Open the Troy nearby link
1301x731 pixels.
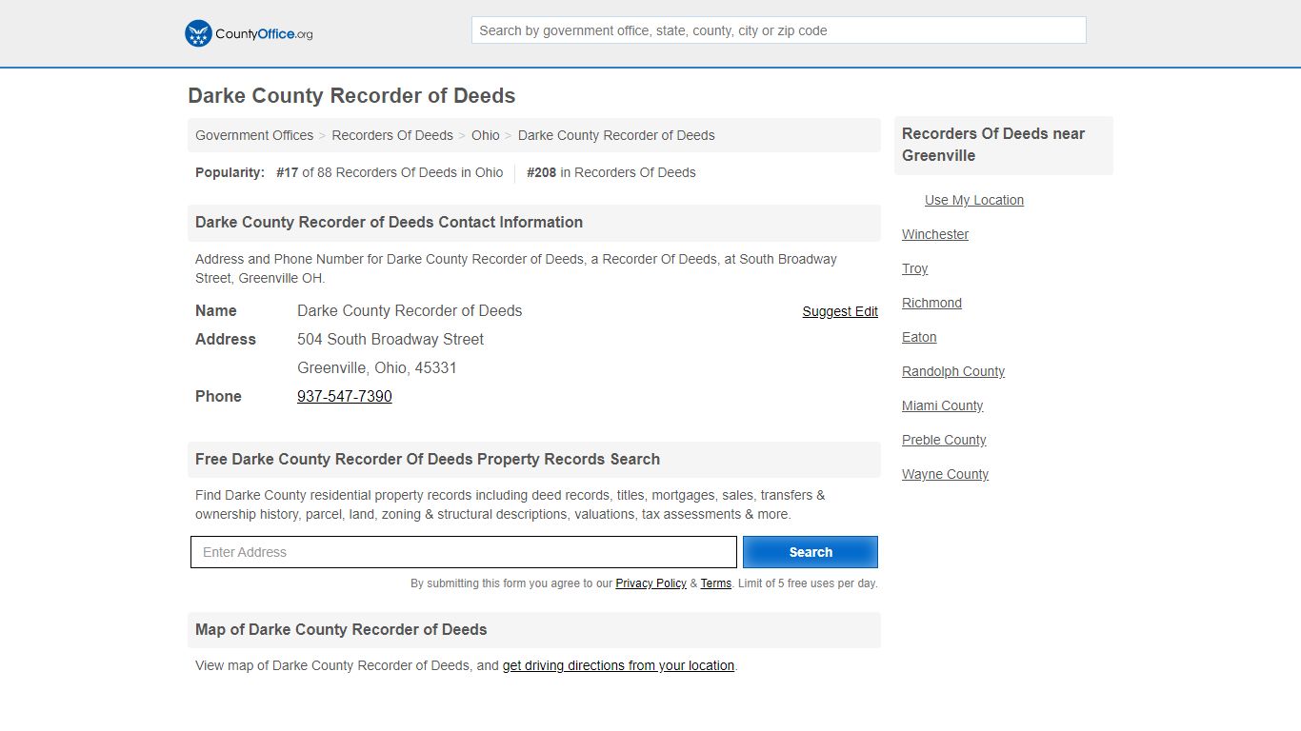pos(915,268)
